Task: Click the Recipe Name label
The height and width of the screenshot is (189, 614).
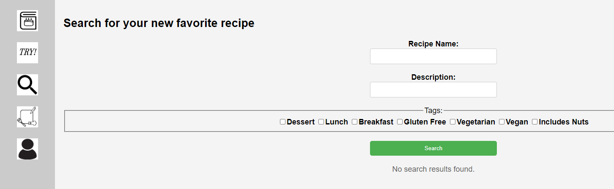Action: pyautogui.click(x=433, y=44)
